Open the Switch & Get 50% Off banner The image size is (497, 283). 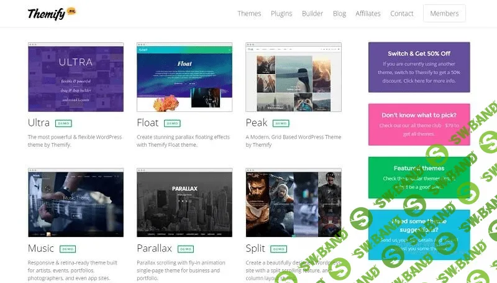[419, 67]
